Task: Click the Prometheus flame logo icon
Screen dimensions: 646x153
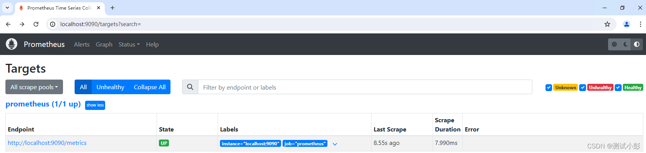Action: tap(12, 44)
